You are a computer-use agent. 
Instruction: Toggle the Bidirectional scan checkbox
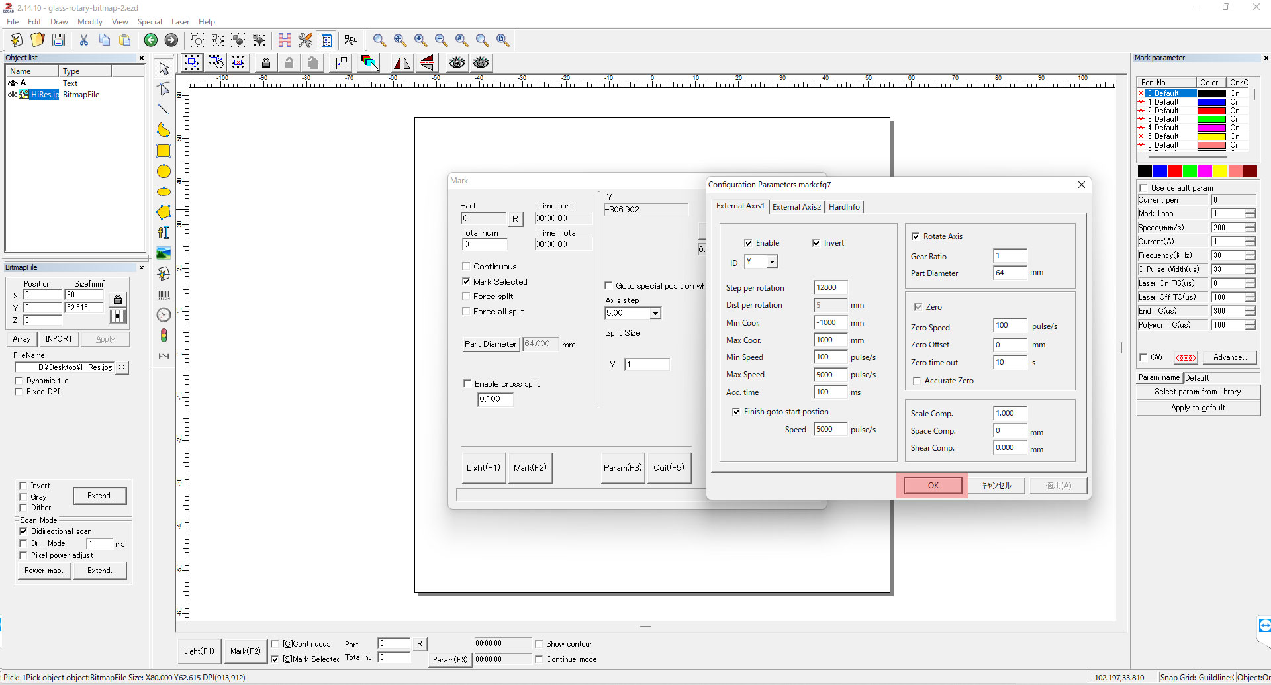click(x=24, y=531)
